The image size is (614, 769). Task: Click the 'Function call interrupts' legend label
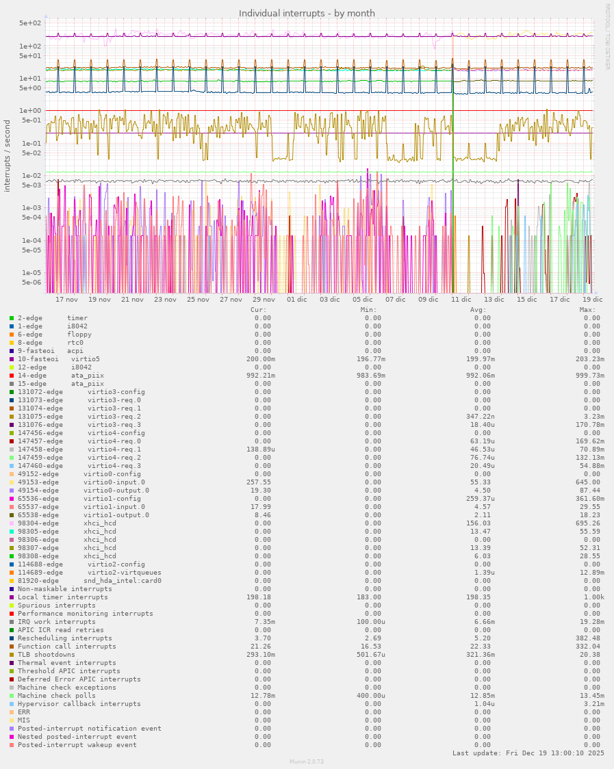click(66, 647)
